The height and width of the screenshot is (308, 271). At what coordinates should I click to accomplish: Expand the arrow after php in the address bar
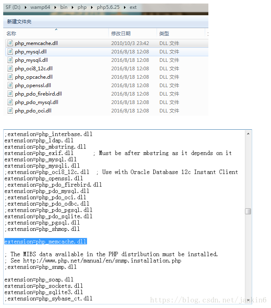pyautogui.click(x=92, y=8)
